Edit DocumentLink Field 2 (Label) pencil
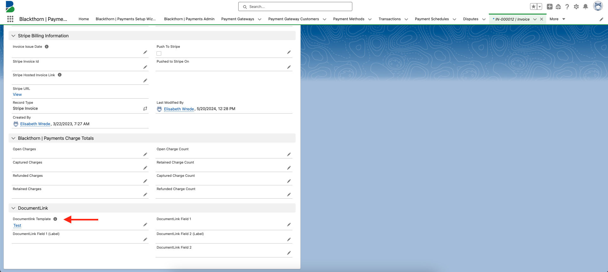 point(289,239)
